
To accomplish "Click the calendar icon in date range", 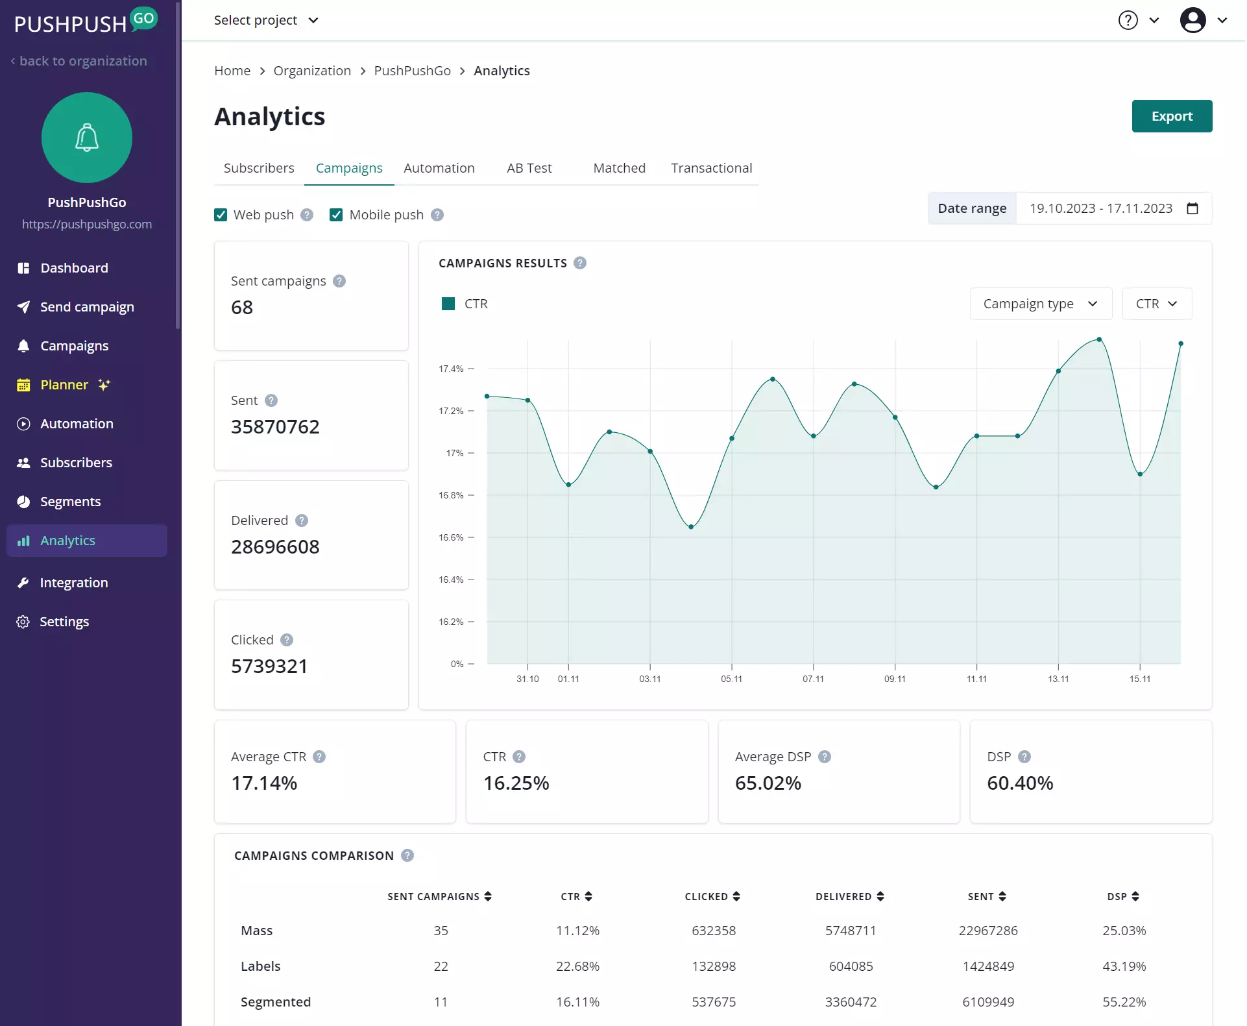I will click(1193, 208).
